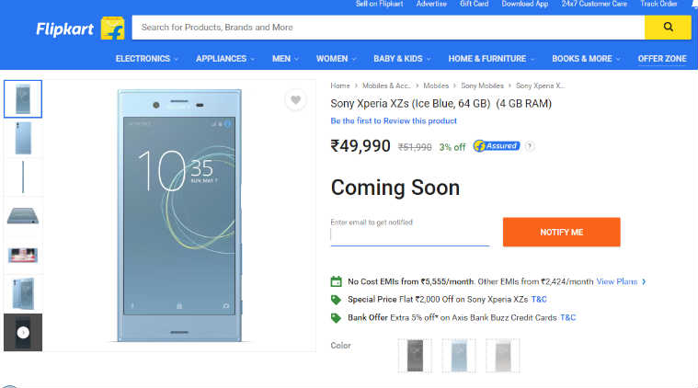Click the Sony Xperia XZs product title

(x=441, y=104)
